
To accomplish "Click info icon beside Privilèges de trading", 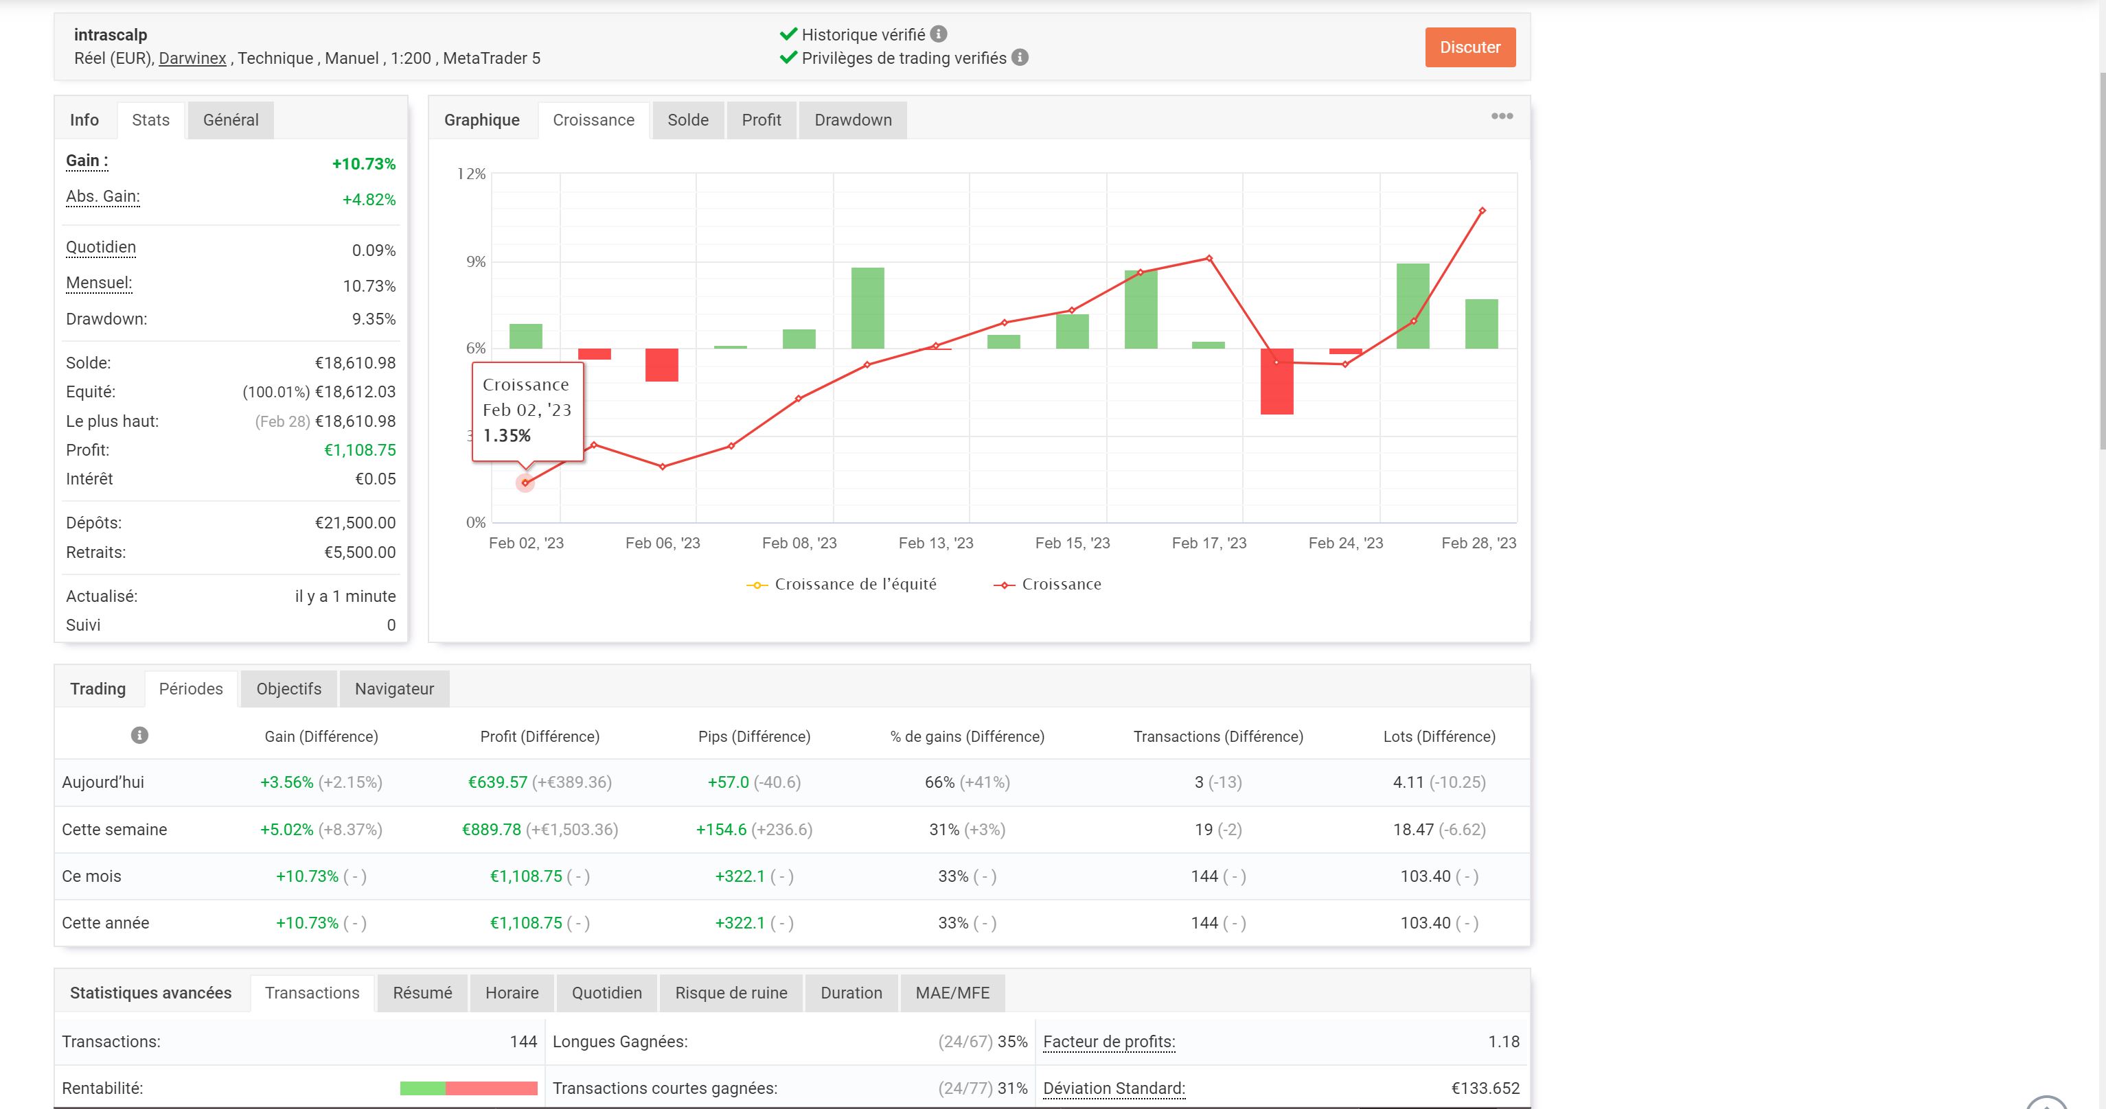I will click(1020, 57).
